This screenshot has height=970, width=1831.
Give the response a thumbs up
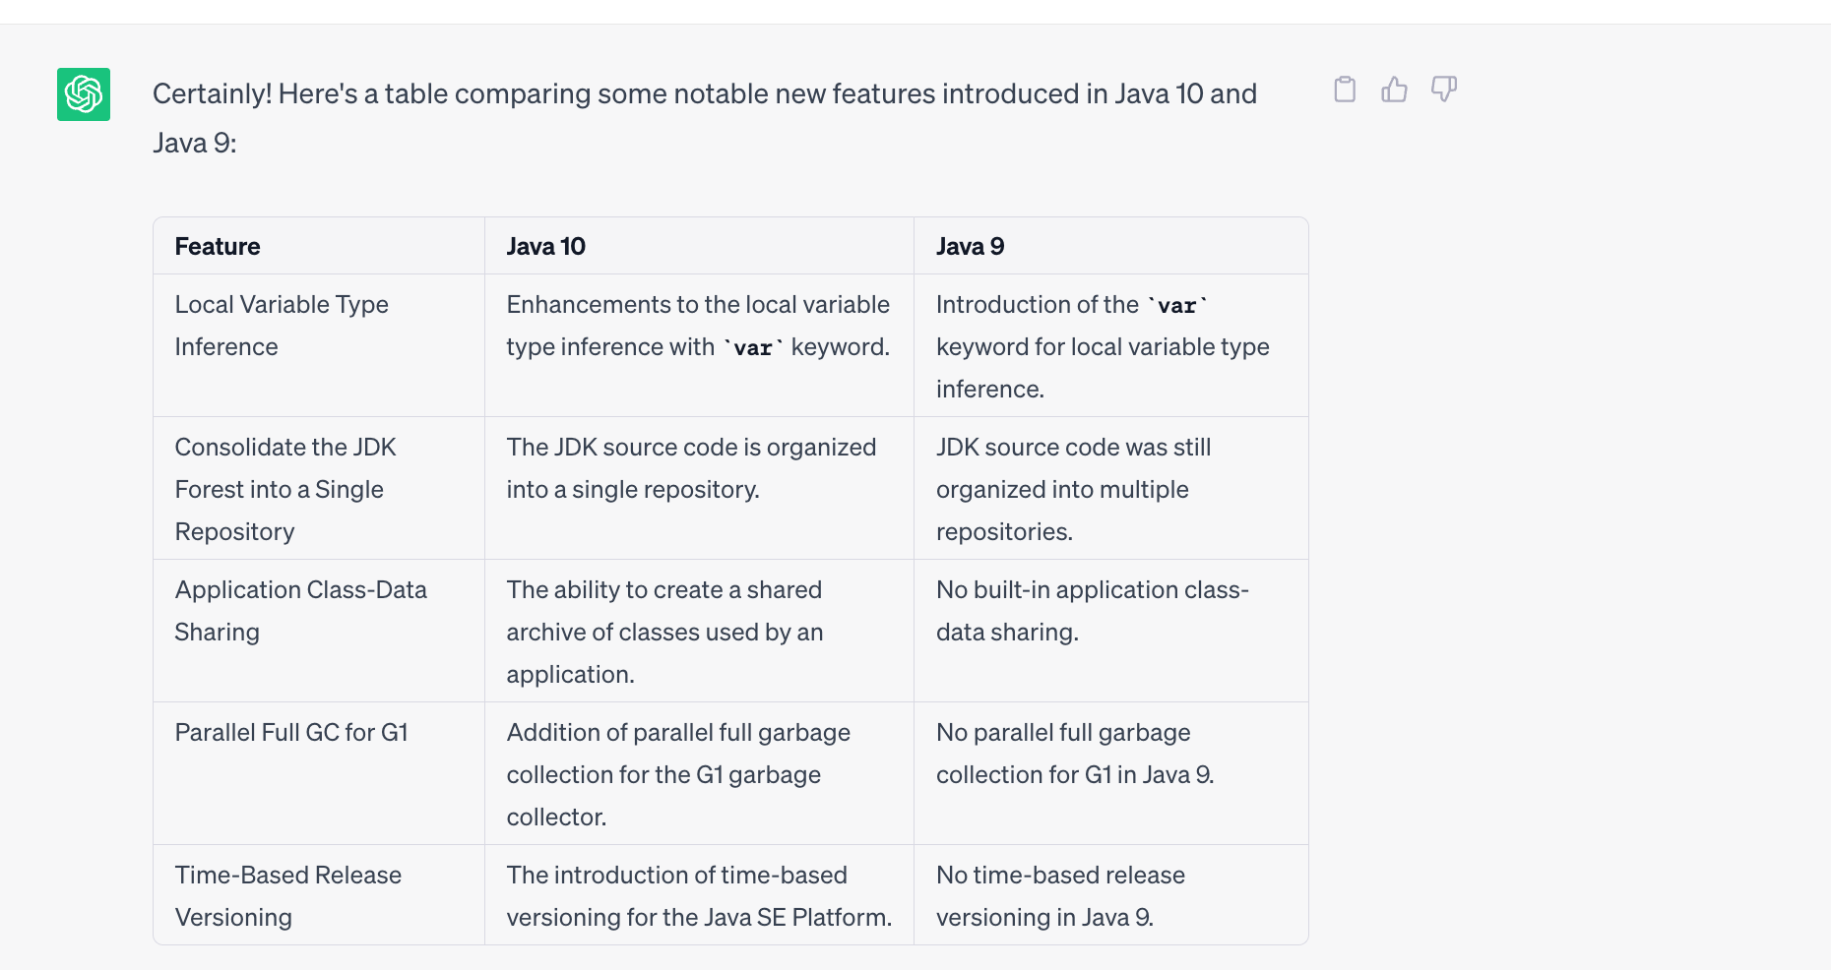coord(1394,90)
